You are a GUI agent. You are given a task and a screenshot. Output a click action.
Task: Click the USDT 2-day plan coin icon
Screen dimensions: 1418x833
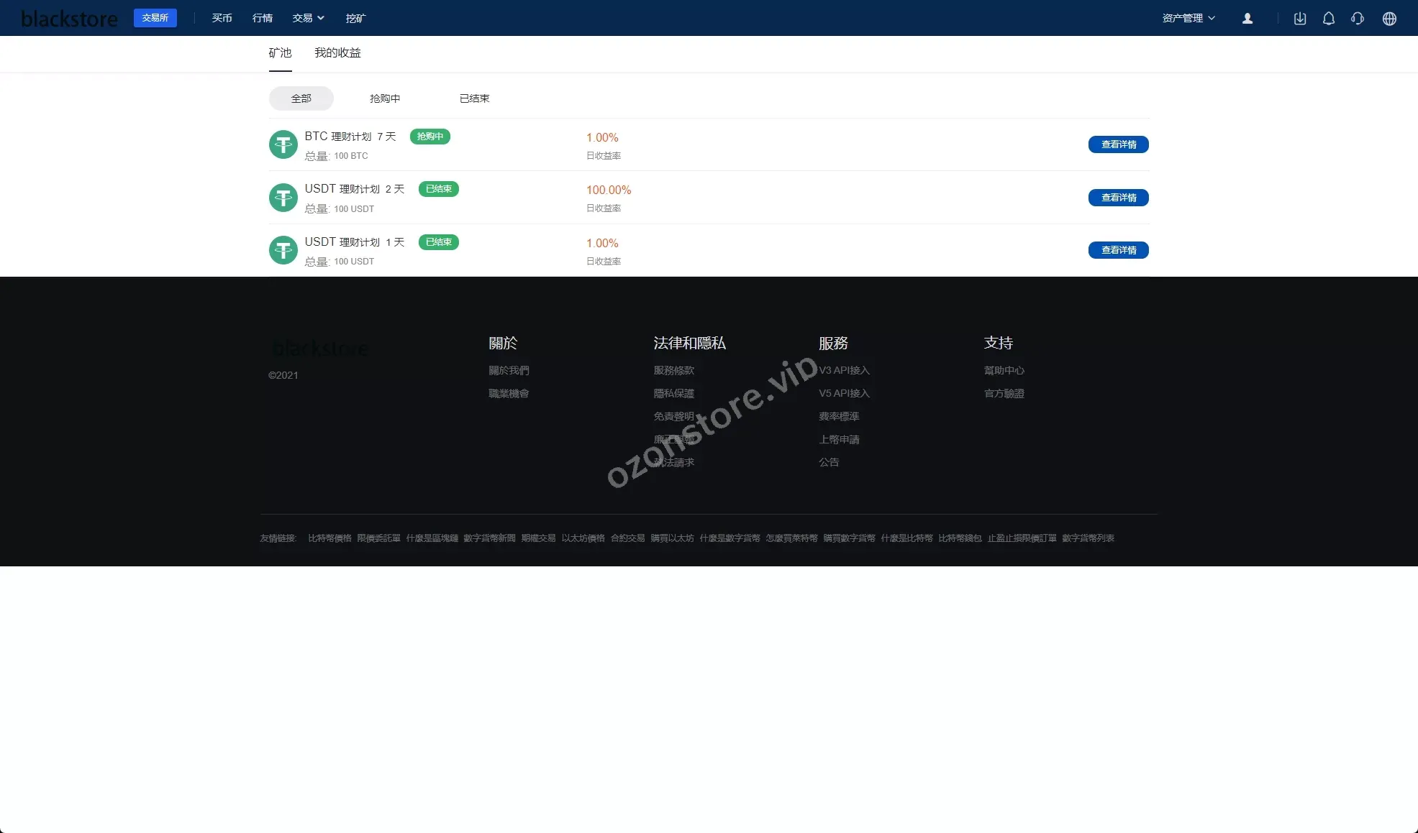pos(283,198)
